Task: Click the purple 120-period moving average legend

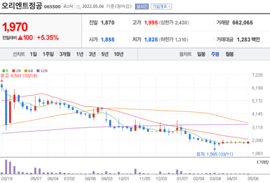Action: click(x=42, y=71)
